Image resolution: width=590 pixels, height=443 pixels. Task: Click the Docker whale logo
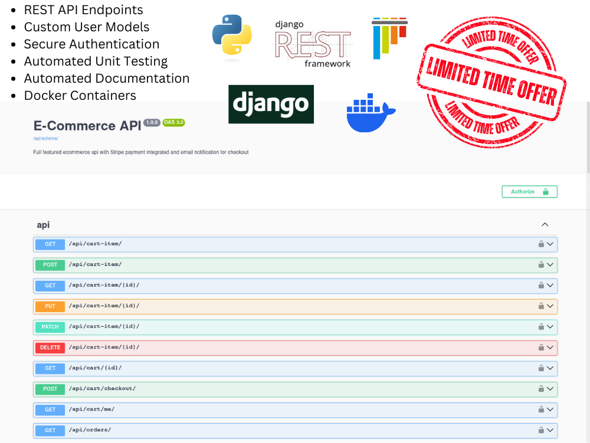pos(371,113)
